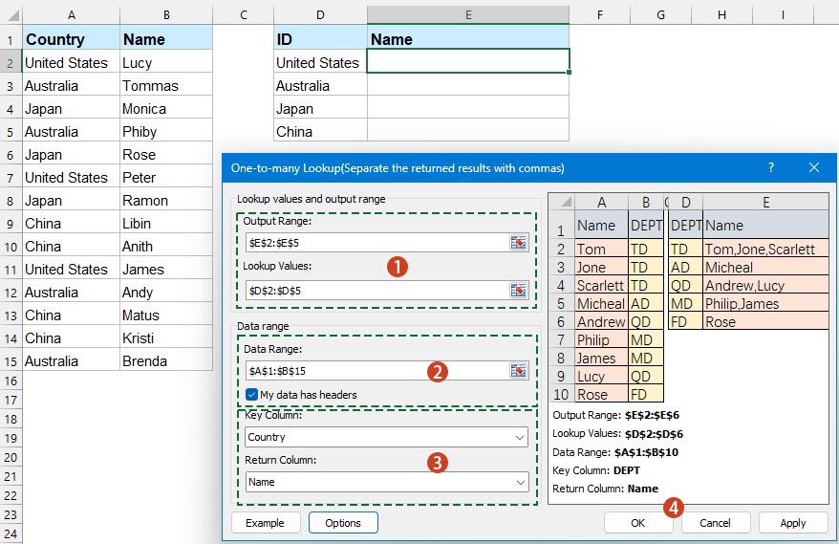
Task: Click cell containing Kristi
Action: (x=166, y=338)
